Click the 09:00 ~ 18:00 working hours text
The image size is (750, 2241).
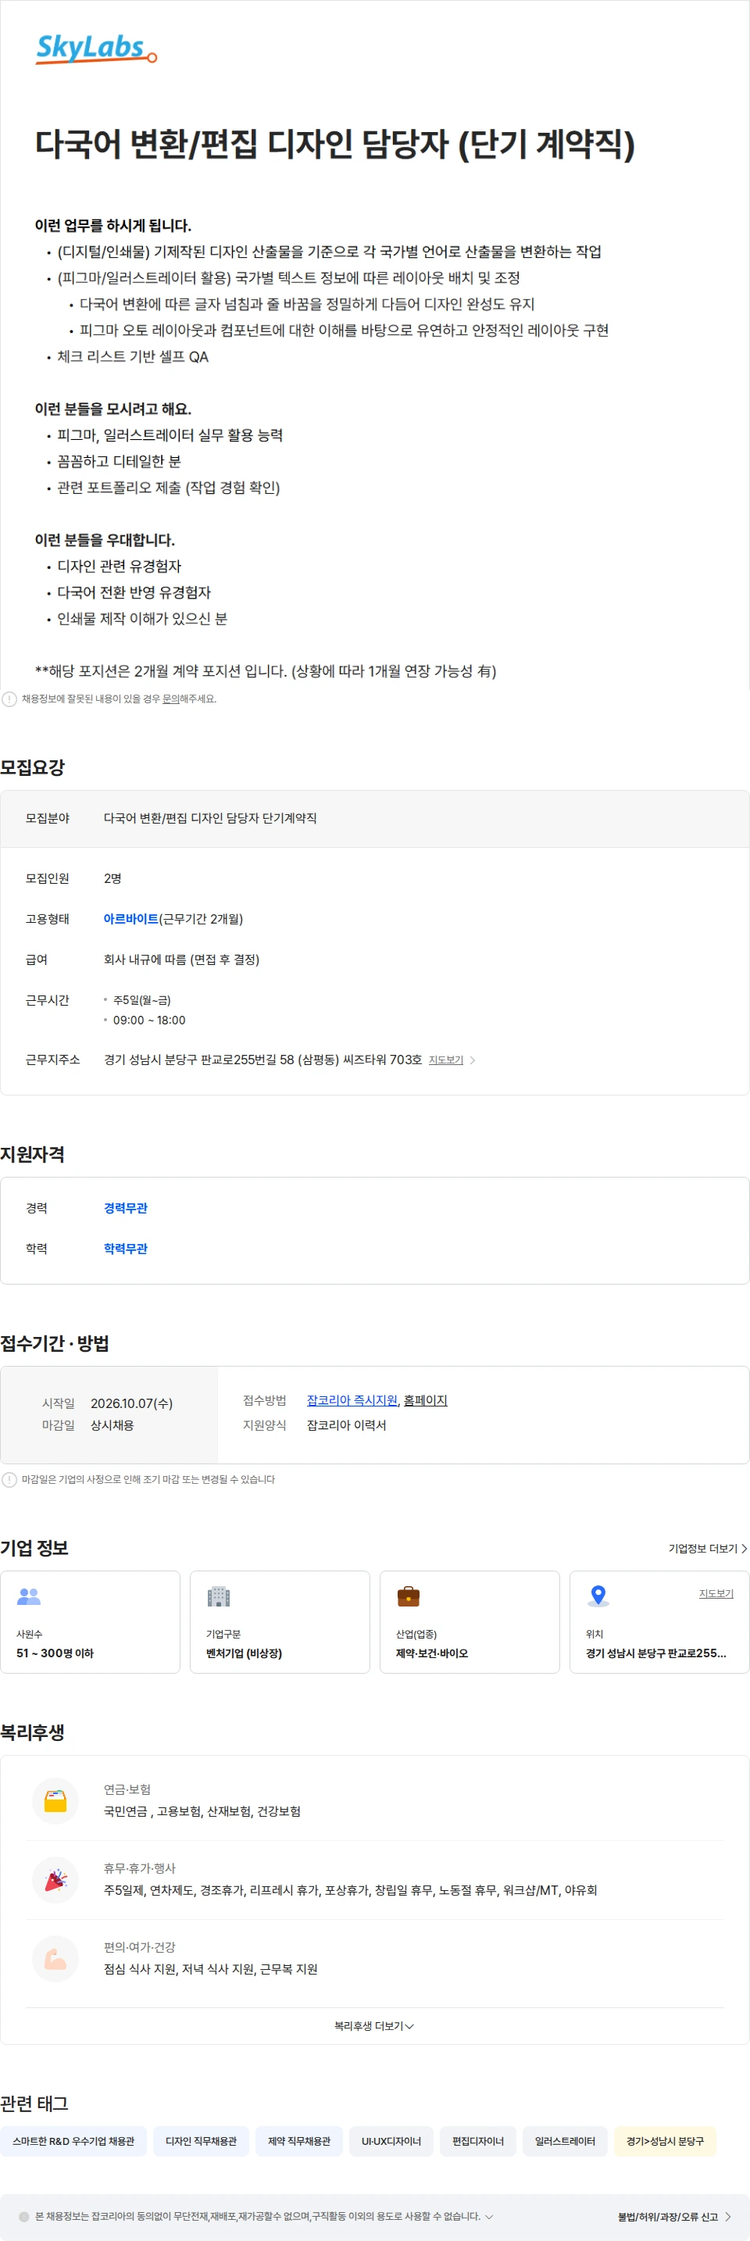[x=148, y=1020]
